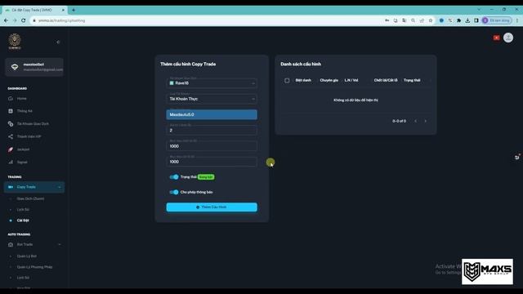Collapse the Copy Trade menu chevron
This screenshot has width=523, height=294.
tap(60, 187)
